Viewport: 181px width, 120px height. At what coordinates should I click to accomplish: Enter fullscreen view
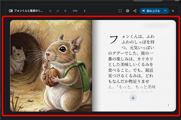[x=120, y=11]
